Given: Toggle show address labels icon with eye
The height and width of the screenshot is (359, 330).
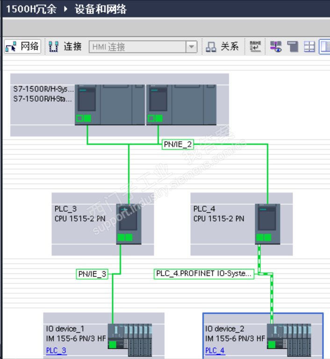Looking at the screenshot, I should pyautogui.click(x=276, y=46).
